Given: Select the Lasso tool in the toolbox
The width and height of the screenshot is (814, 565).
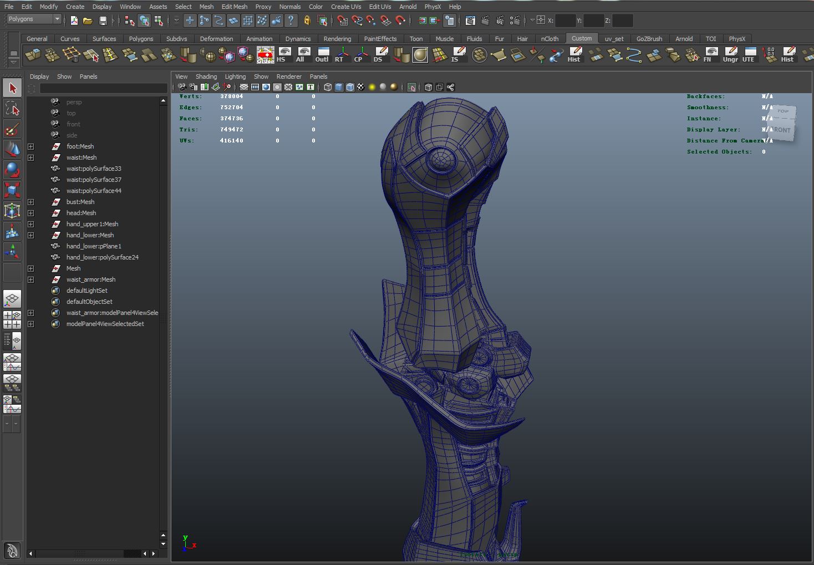Looking at the screenshot, I should (x=12, y=109).
